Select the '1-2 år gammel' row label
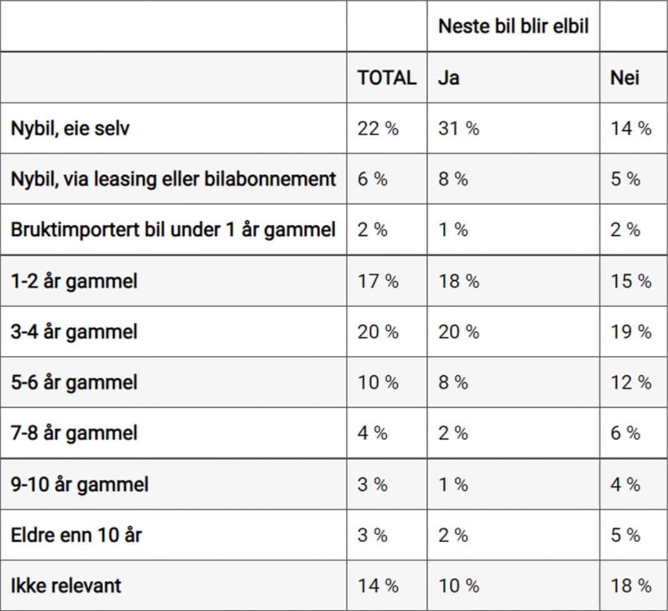The image size is (668, 611). 74,281
